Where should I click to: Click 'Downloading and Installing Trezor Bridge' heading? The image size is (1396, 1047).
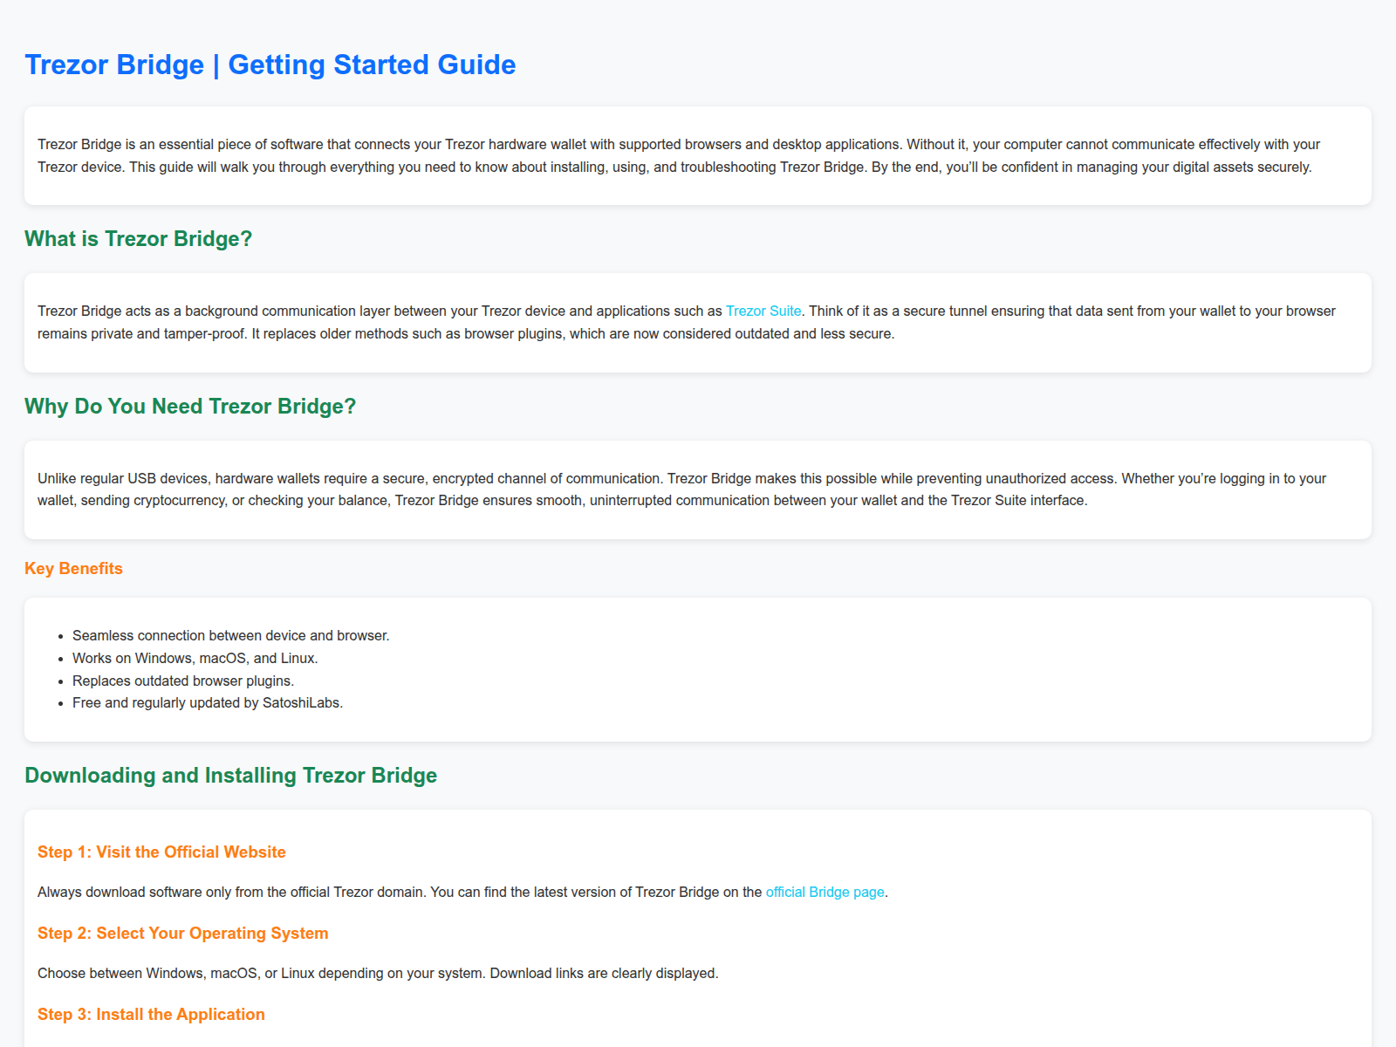230,776
